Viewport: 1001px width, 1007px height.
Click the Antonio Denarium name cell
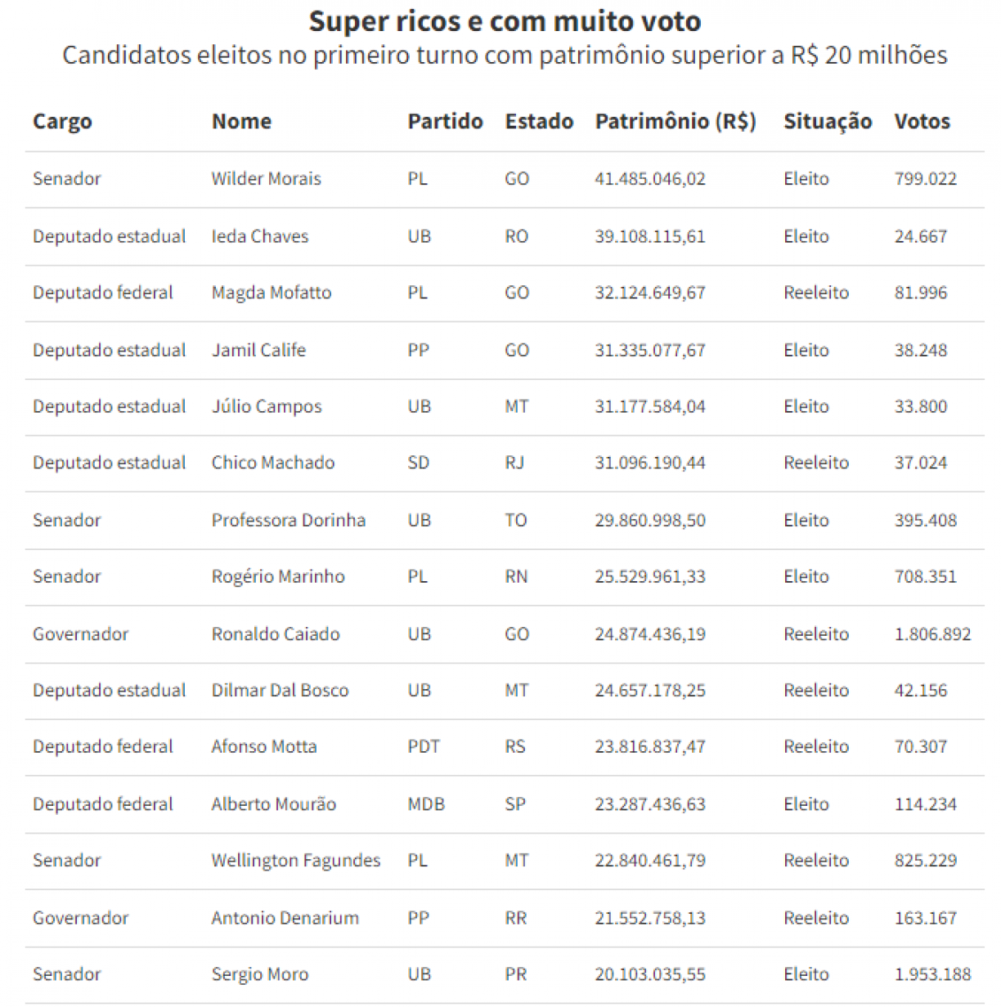point(285,918)
